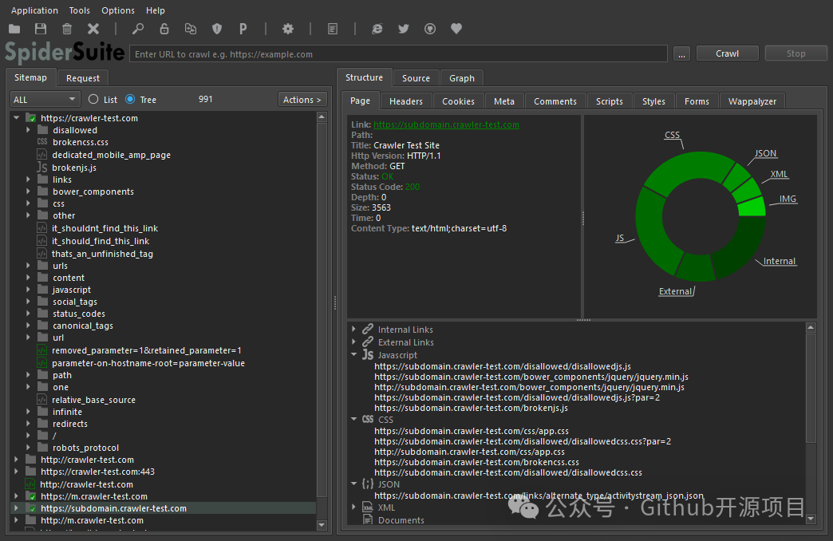Expand the Internal Links node
This screenshot has width=833, height=541.
353,329
